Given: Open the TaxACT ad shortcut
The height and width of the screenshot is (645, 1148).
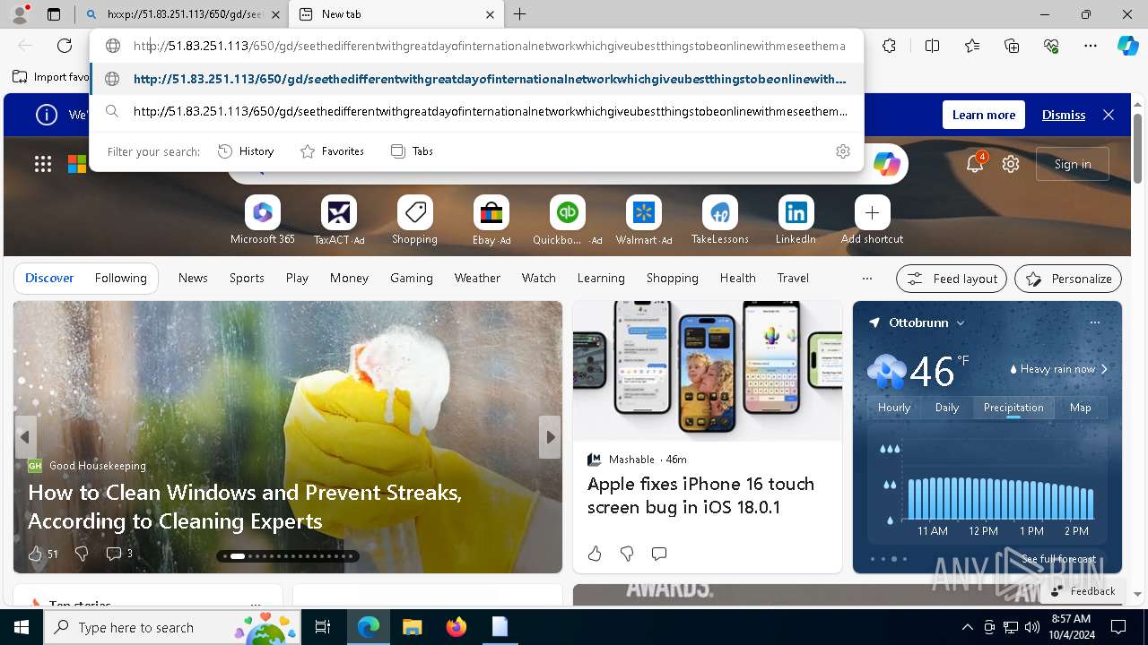Looking at the screenshot, I should pyautogui.click(x=339, y=220).
